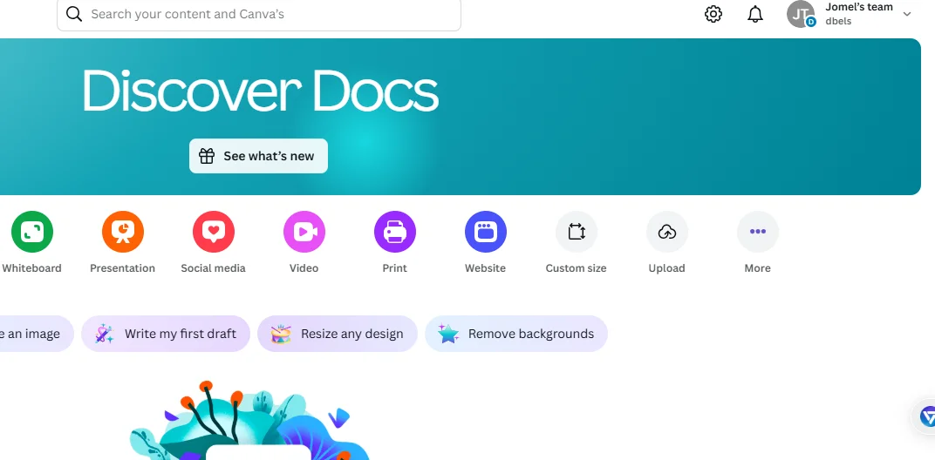This screenshot has width=935, height=460.
Task: Click the Video label
Action: (x=304, y=268)
